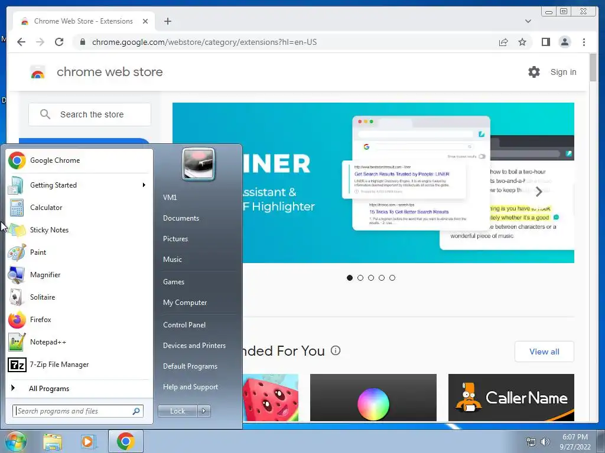
Task: Open Firefox from Start menu
Action: click(x=79, y=319)
